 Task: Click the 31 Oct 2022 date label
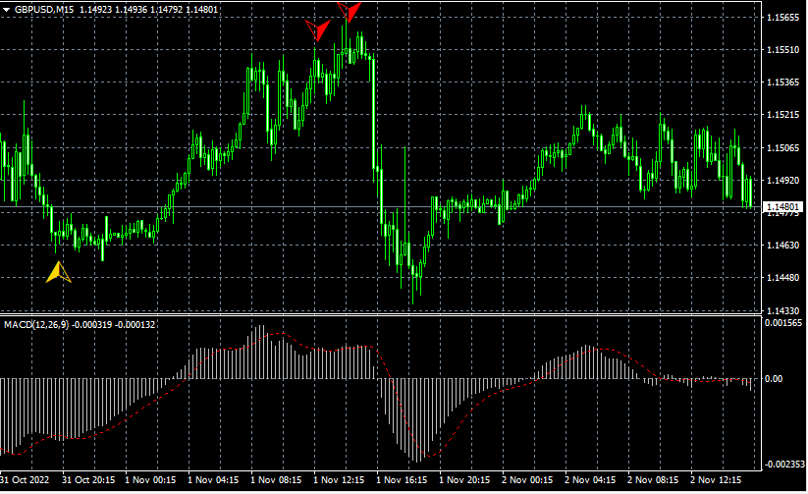25,480
